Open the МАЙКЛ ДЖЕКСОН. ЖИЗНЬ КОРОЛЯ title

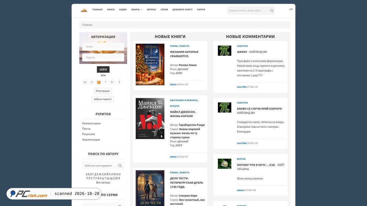pyautogui.click(x=183, y=114)
